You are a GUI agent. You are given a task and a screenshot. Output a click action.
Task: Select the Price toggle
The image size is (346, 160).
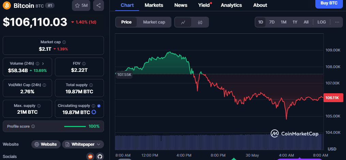coord(126,22)
